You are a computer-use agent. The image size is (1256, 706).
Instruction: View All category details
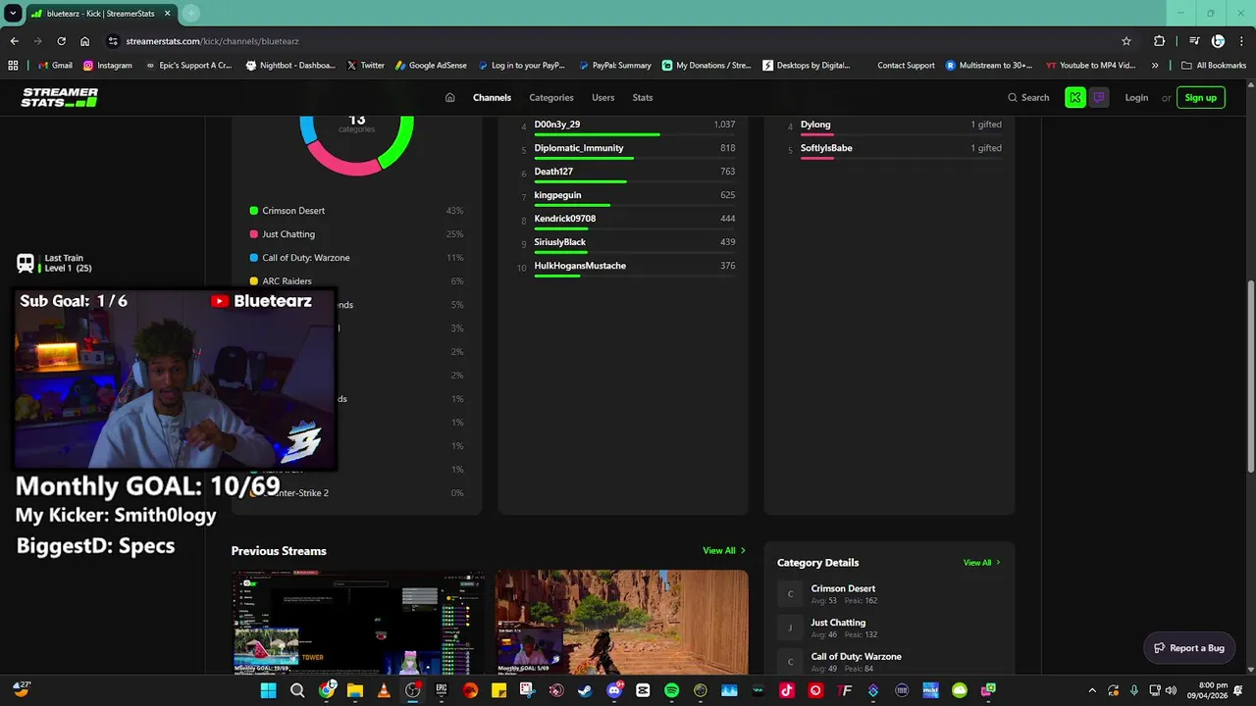point(982,563)
